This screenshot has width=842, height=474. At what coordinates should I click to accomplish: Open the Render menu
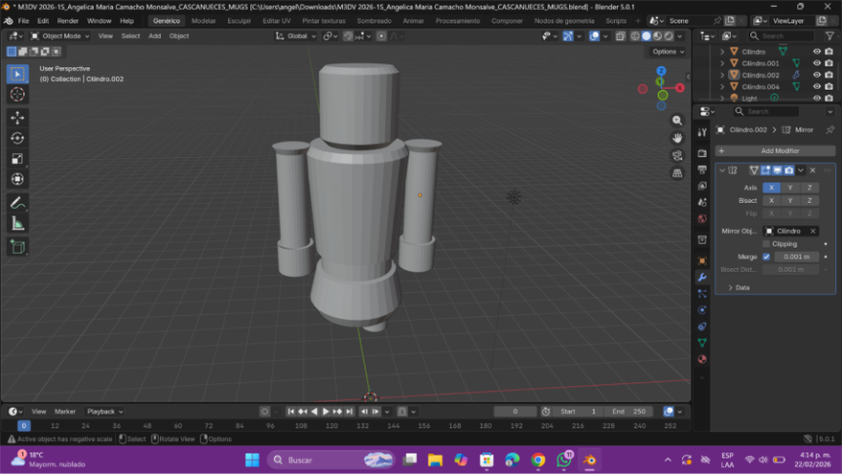68,20
